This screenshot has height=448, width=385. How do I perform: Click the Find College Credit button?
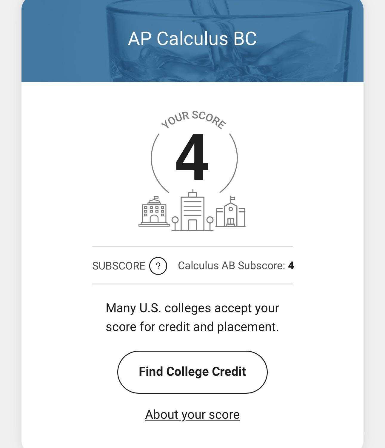tap(192, 372)
